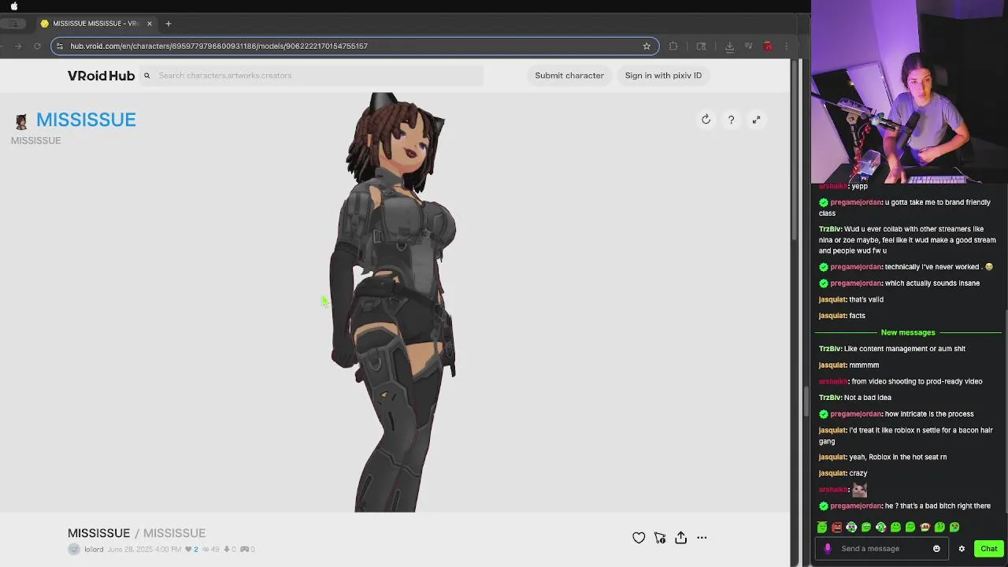Pick the first green angel emote
The image size is (1008, 567).
pyautogui.click(x=822, y=528)
